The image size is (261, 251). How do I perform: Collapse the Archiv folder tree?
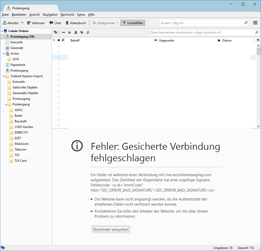point(4,54)
